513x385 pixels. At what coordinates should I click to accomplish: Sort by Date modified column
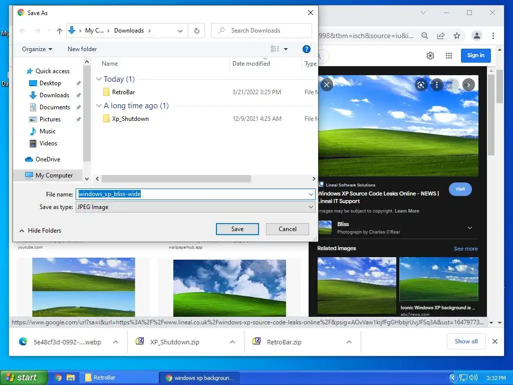click(251, 64)
